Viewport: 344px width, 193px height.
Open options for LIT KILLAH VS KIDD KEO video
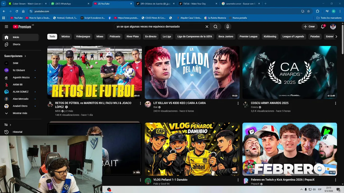tap(238, 103)
